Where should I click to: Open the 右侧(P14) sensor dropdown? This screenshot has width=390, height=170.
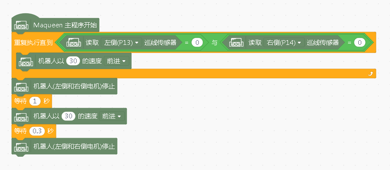click(x=284, y=43)
